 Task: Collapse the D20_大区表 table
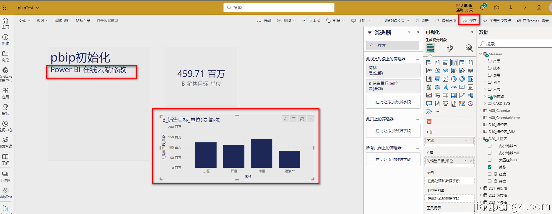pos(480,139)
